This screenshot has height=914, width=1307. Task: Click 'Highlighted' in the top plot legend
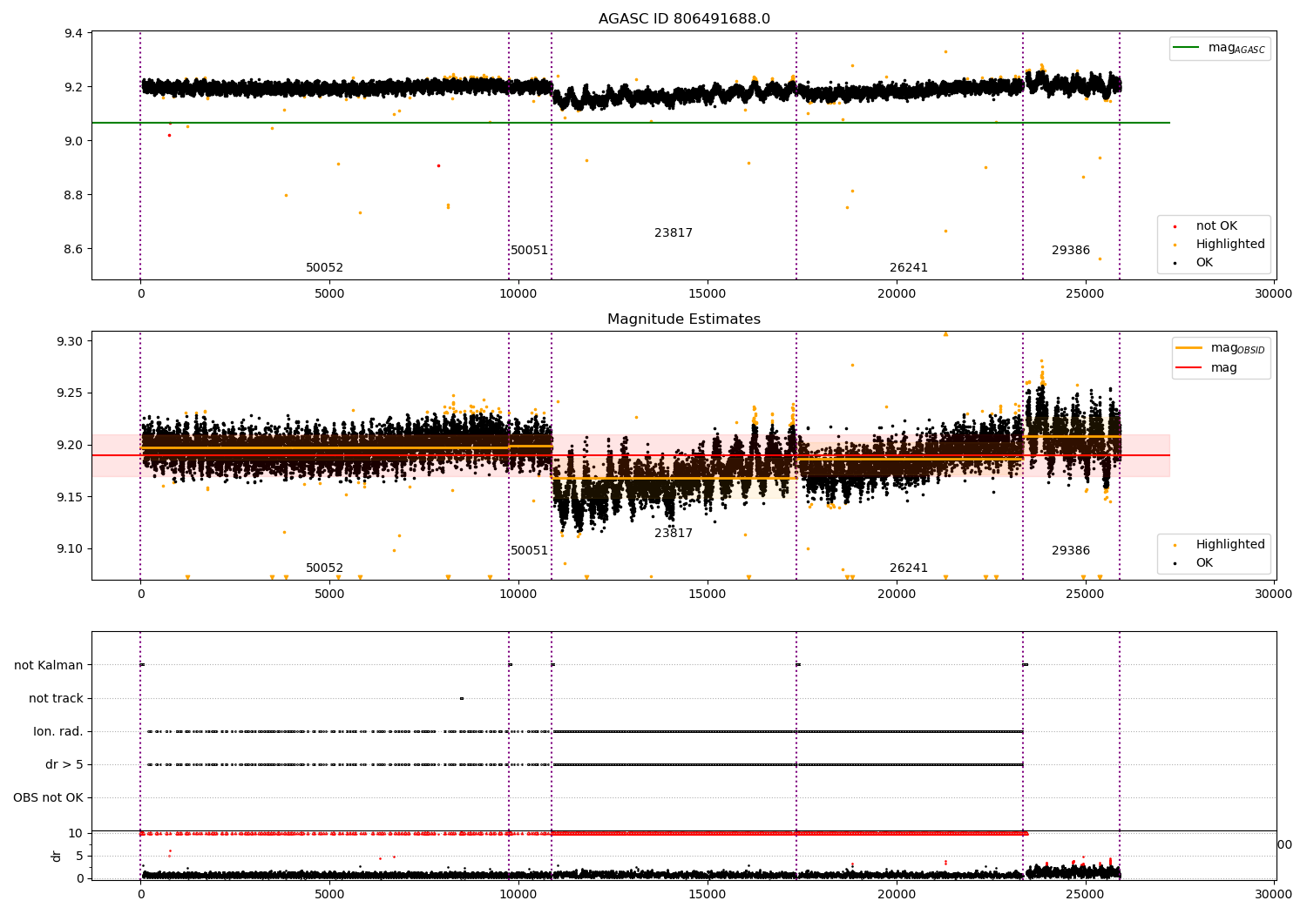[x=1230, y=245]
